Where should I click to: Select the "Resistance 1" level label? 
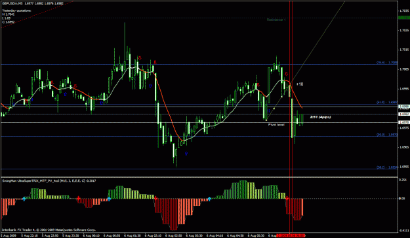(276, 20)
